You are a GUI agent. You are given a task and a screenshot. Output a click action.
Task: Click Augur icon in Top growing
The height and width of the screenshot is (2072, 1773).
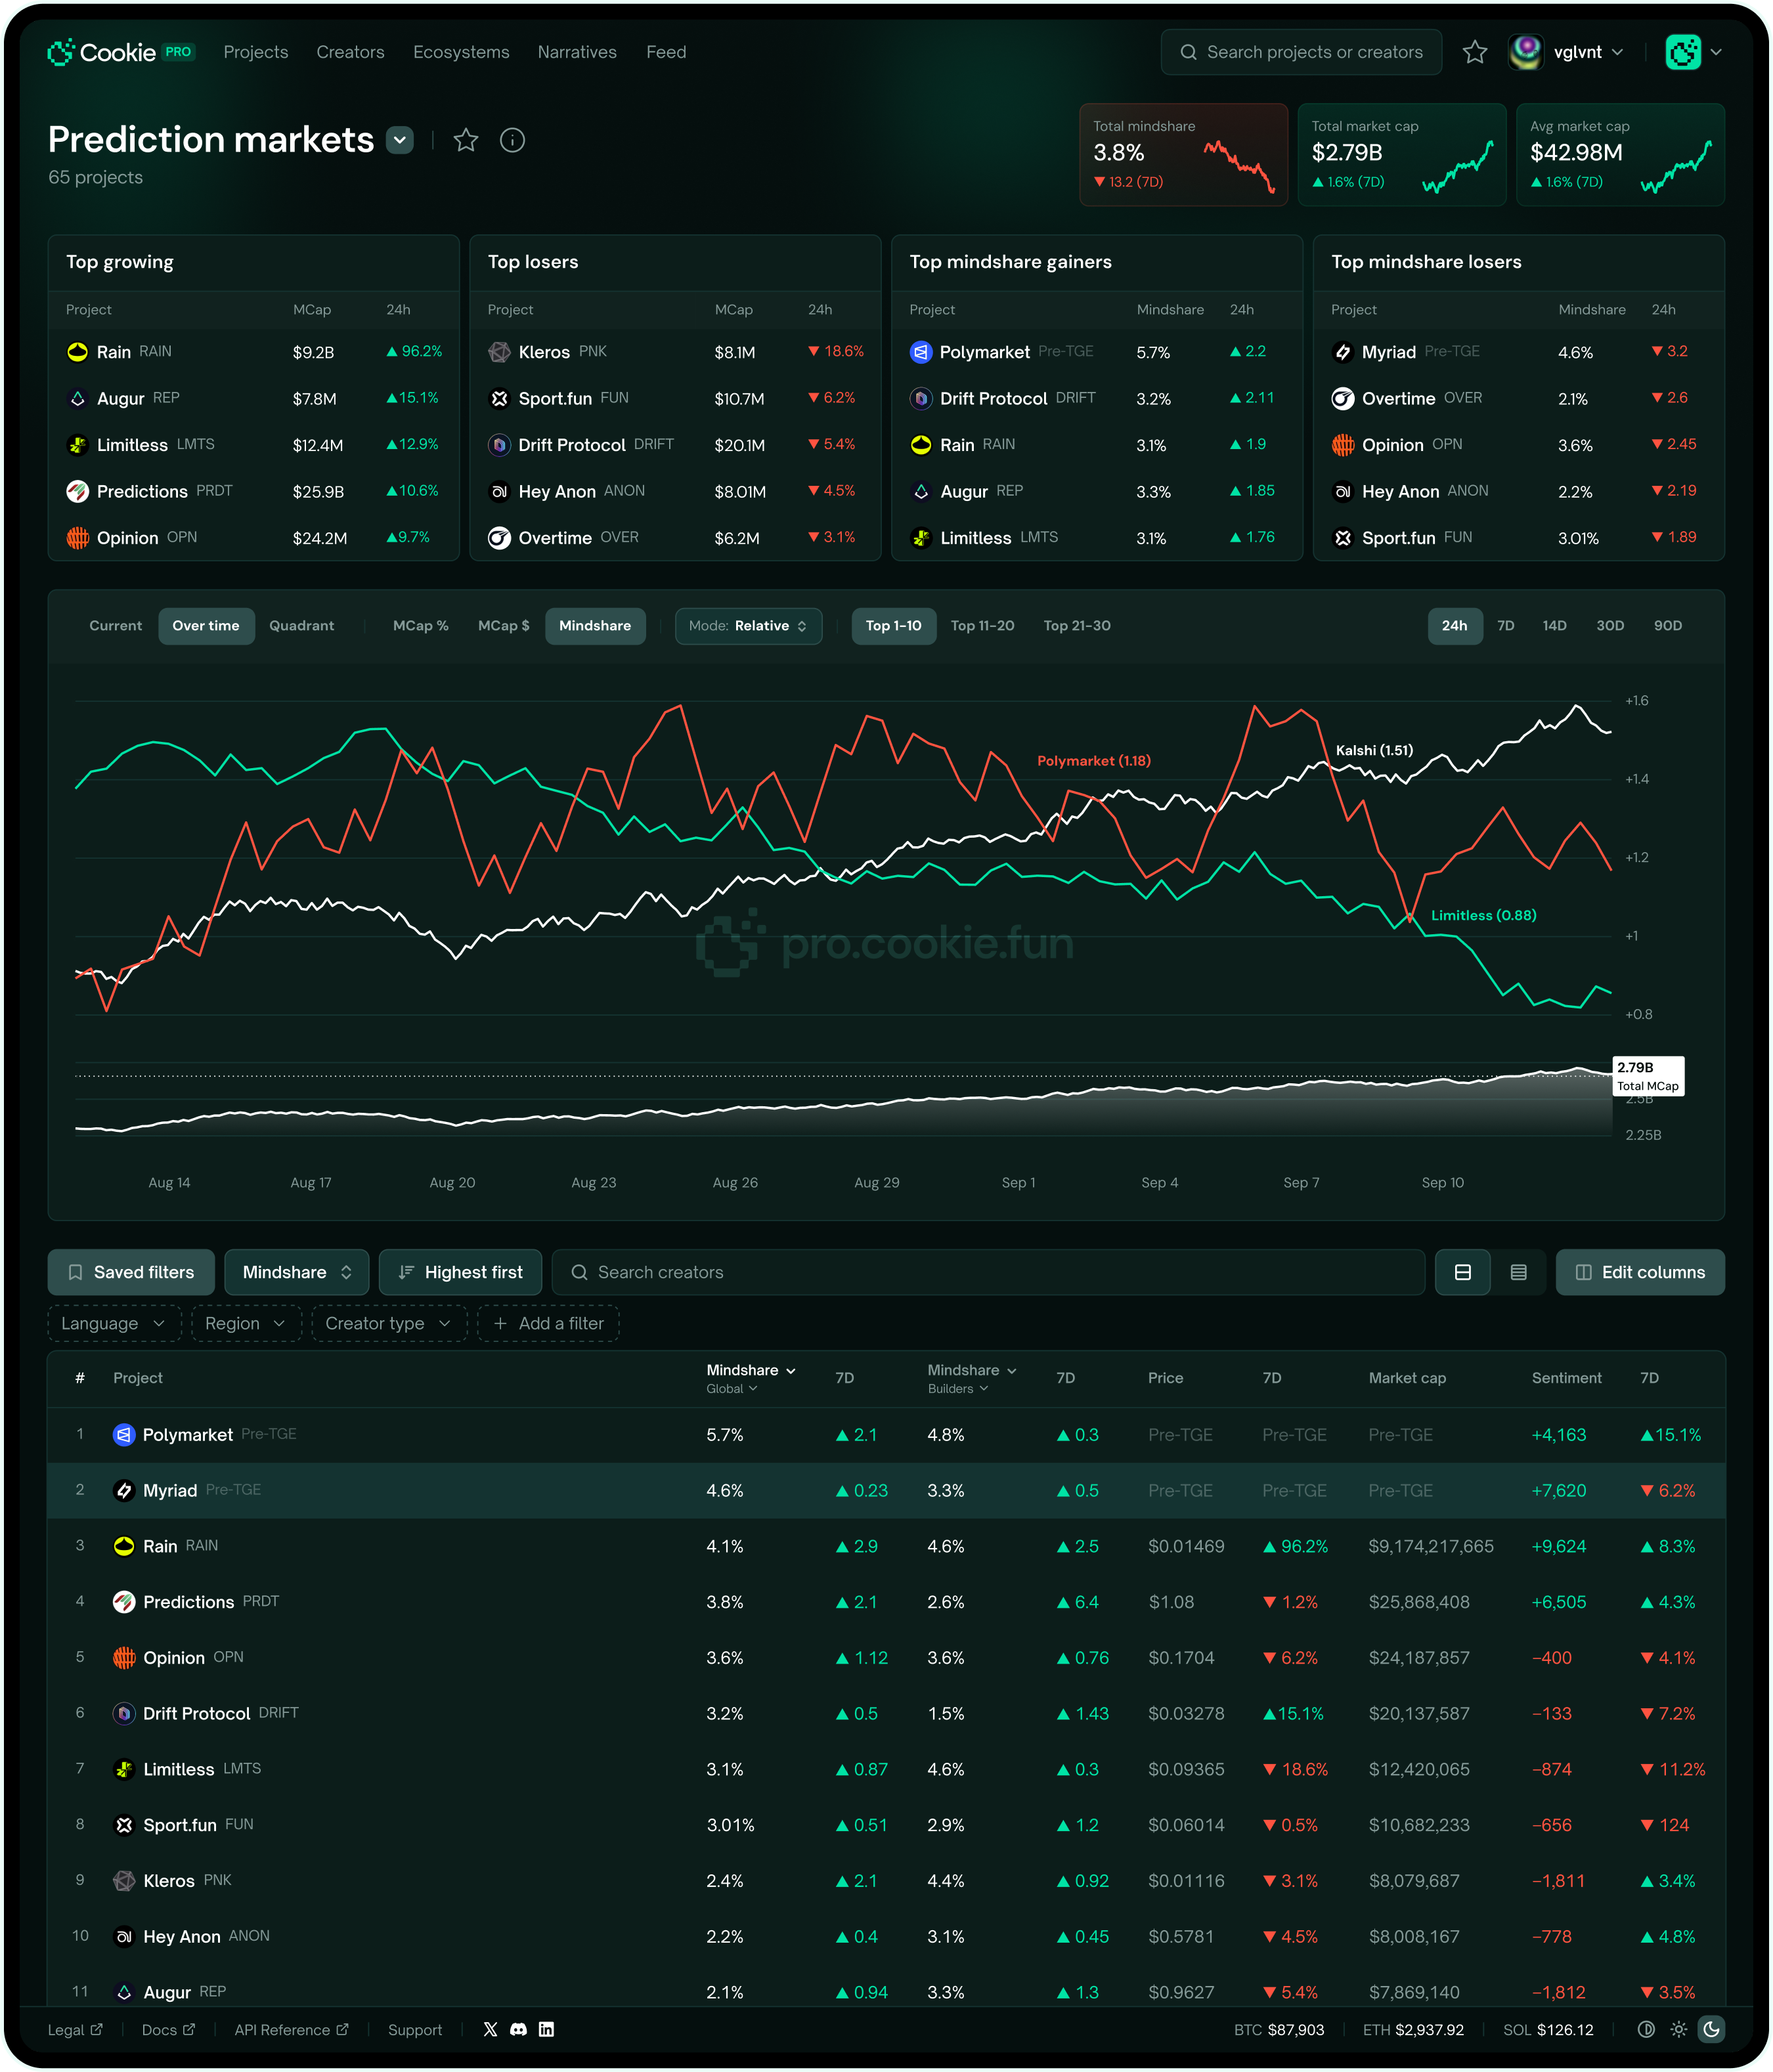tap(77, 399)
